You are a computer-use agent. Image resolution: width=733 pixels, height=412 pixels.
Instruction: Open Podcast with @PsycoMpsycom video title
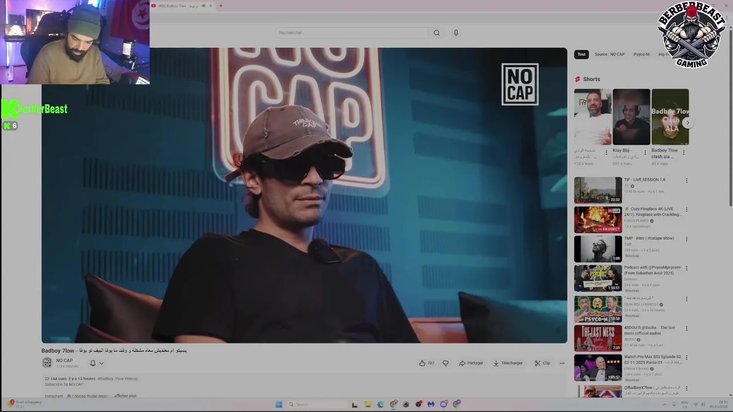click(x=652, y=270)
